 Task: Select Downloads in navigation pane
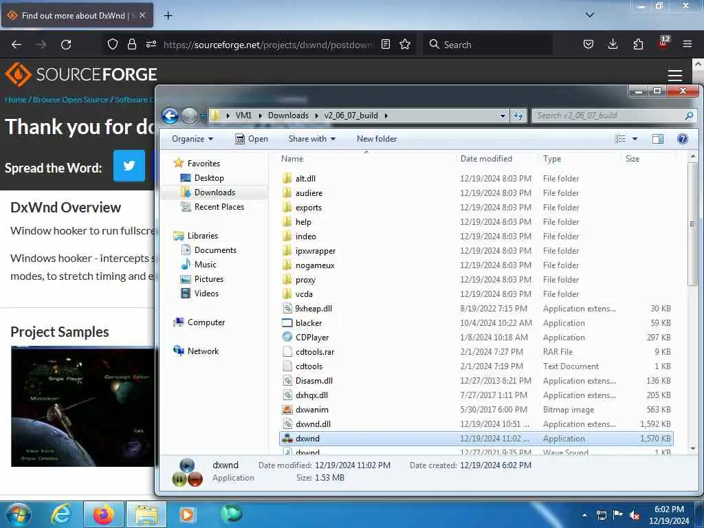(214, 192)
